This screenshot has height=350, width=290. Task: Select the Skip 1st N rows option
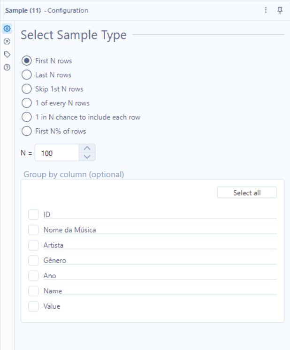pos(27,89)
